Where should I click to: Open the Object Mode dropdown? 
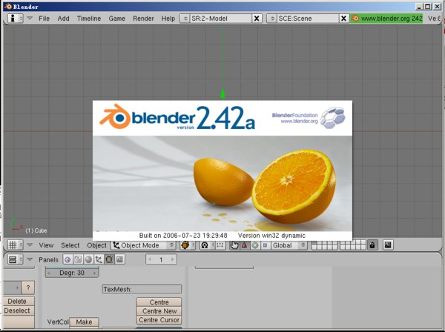pos(143,245)
